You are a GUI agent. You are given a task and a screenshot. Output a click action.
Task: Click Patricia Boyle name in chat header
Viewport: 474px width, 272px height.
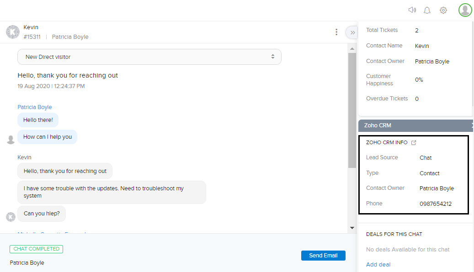[x=70, y=37]
